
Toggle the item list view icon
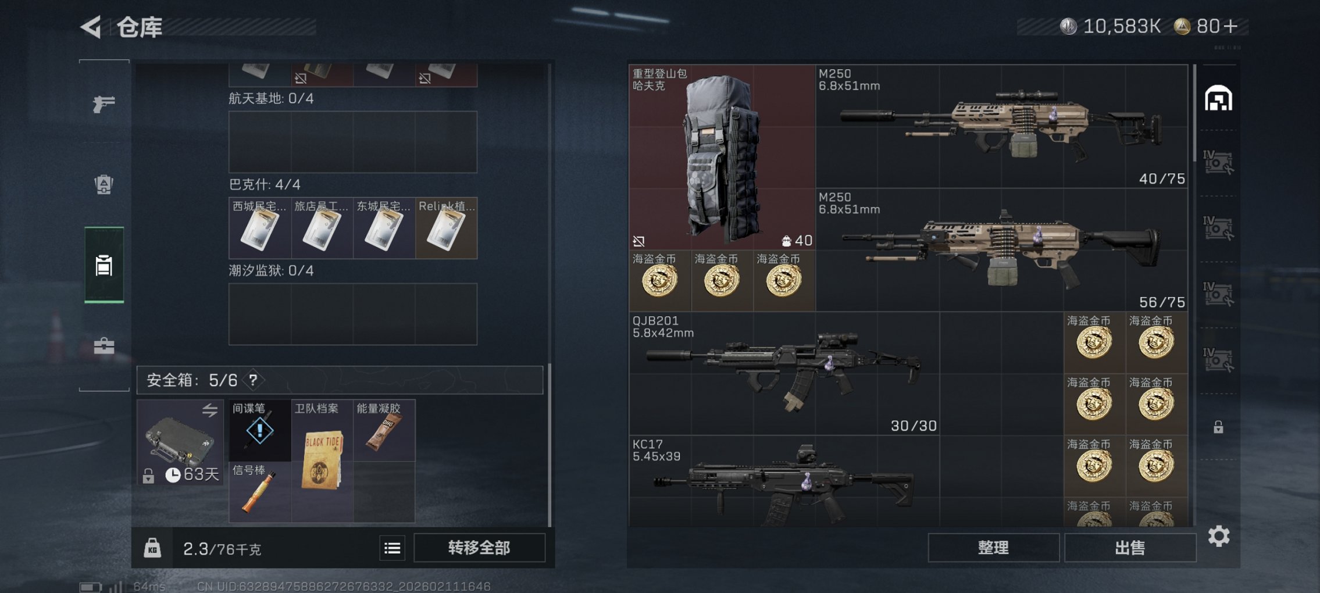tap(393, 548)
